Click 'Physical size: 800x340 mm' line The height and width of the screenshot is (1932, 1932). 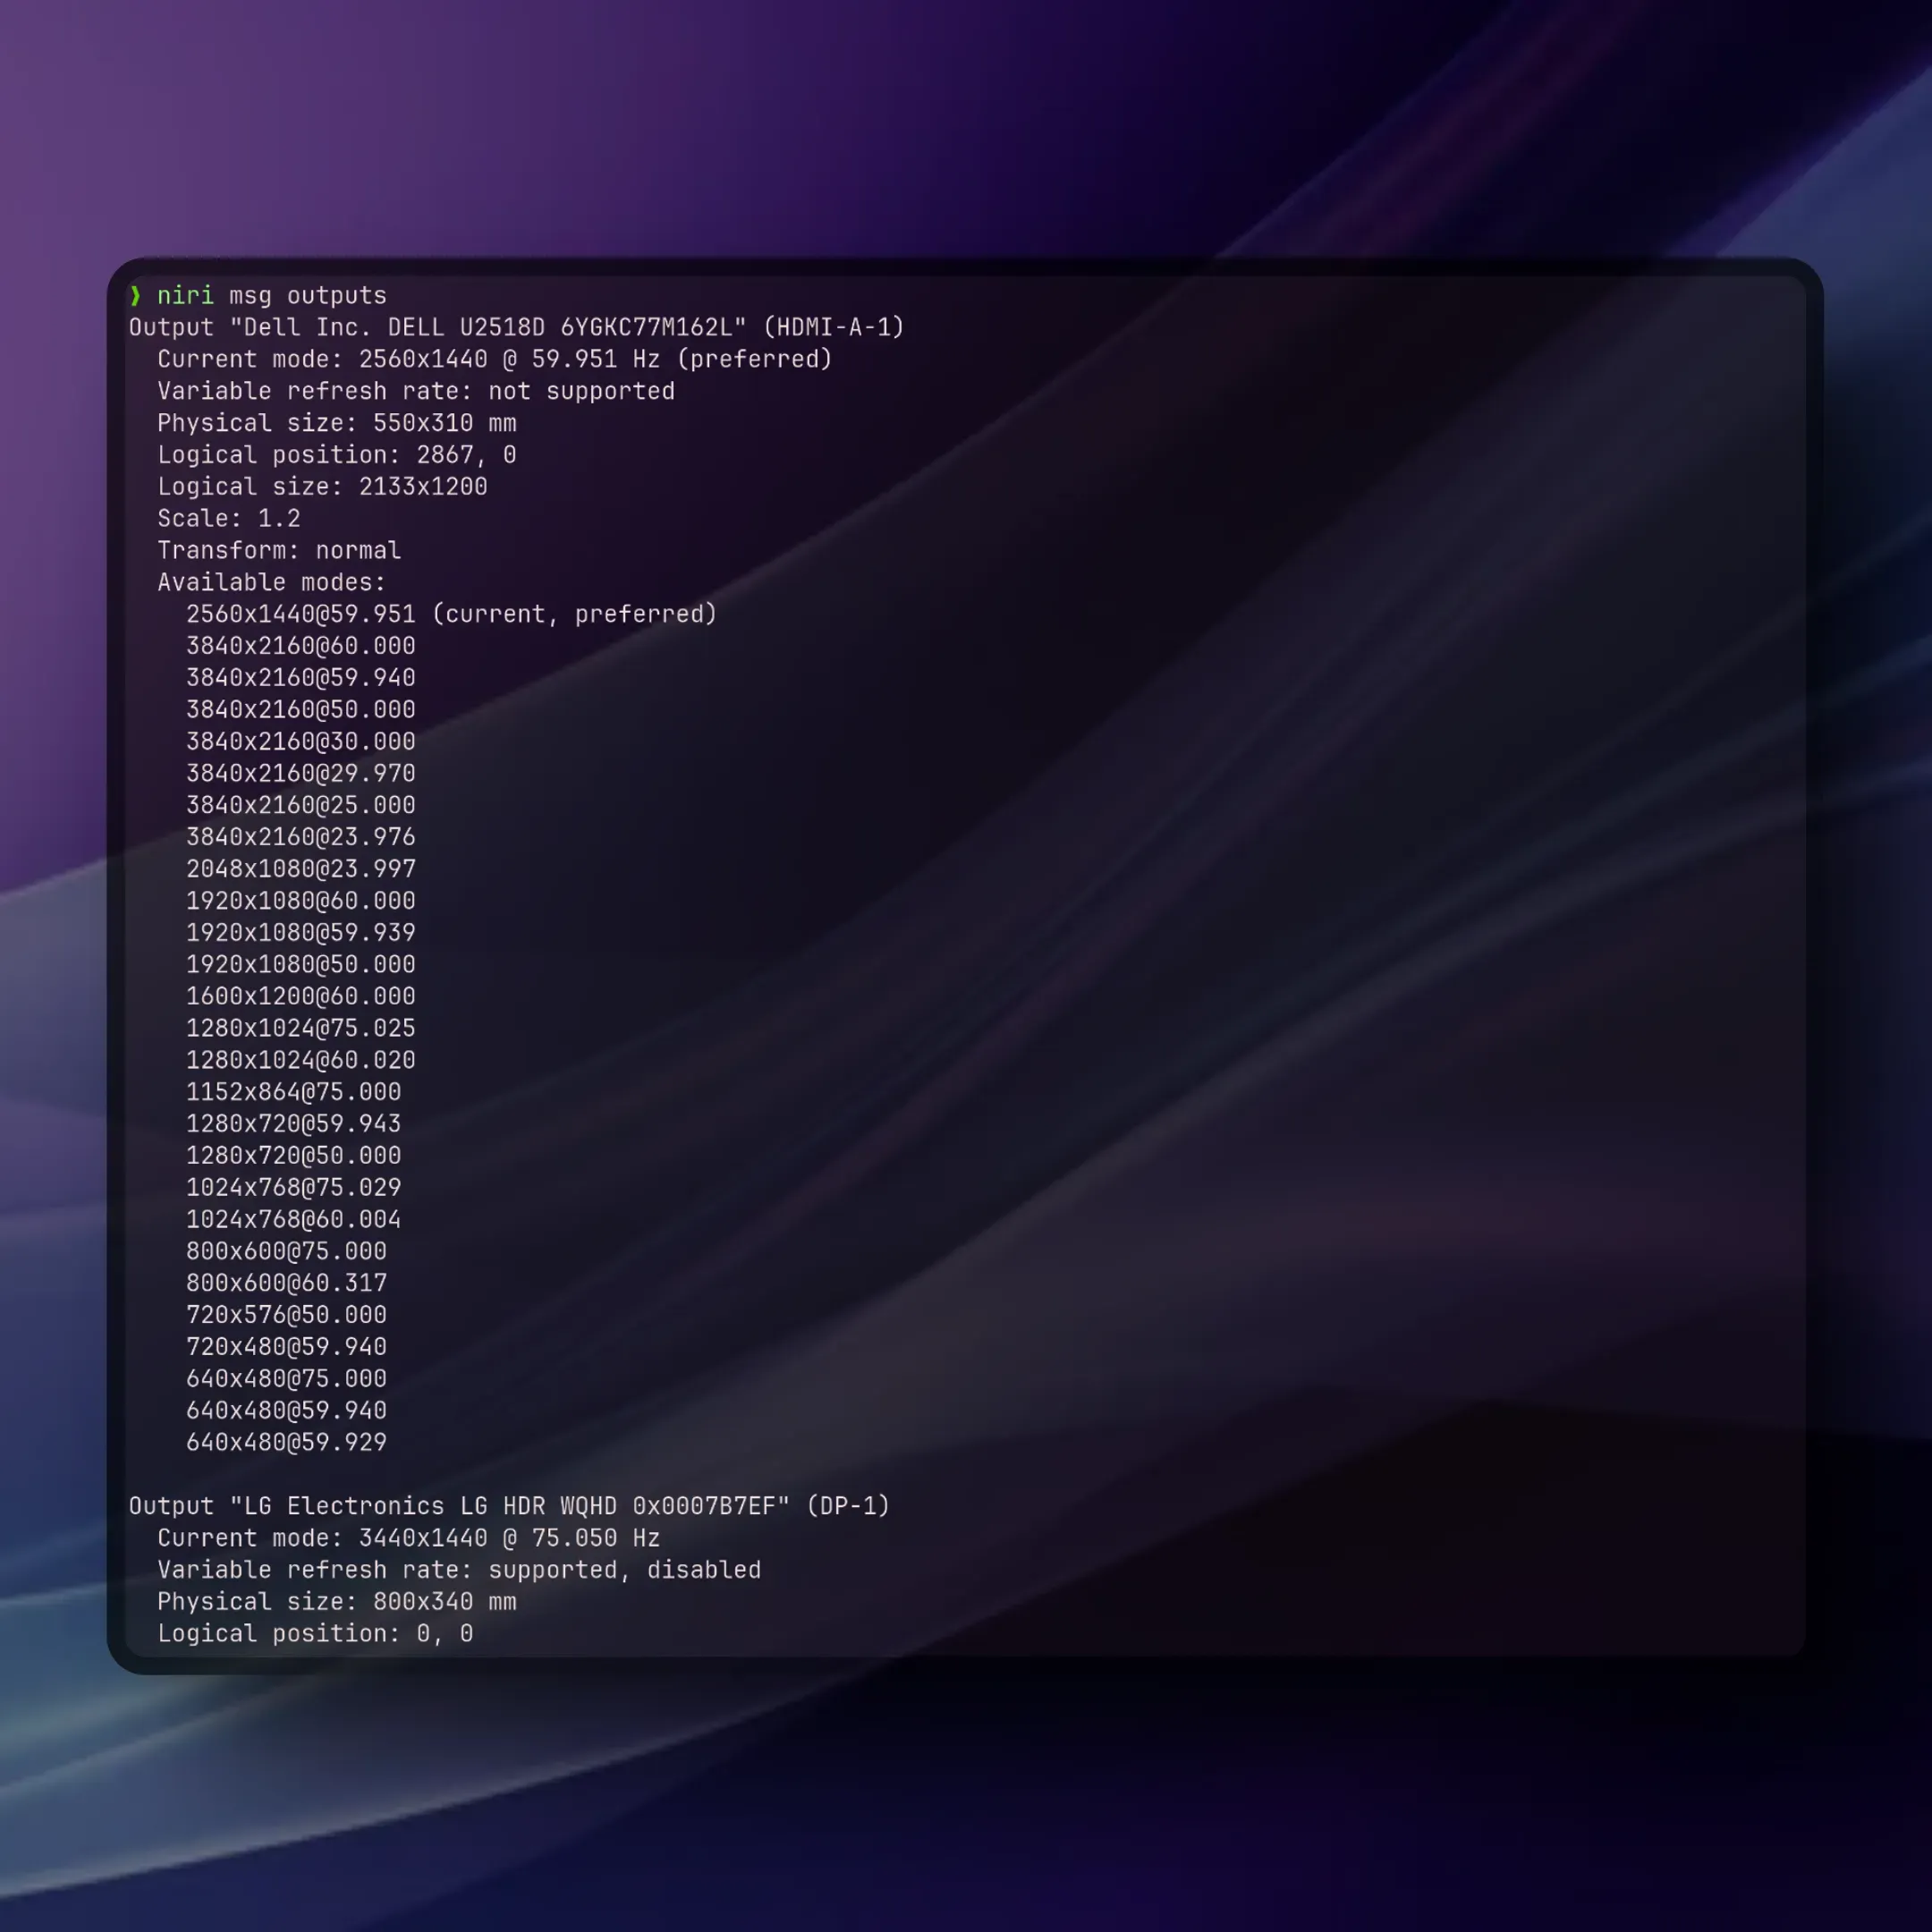(x=337, y=1602)
